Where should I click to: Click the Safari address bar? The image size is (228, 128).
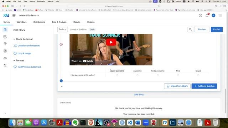(x=114, y=6)
